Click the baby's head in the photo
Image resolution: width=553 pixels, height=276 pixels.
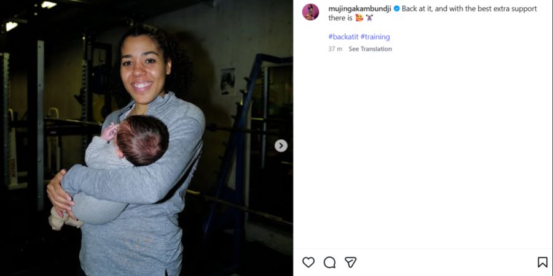[142, 140]
